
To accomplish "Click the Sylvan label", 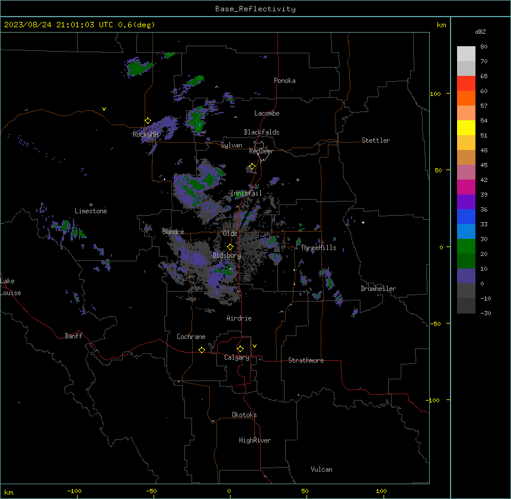I will tap(231, 145).
